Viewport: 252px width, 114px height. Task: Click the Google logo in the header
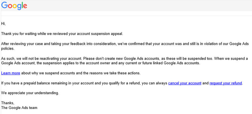pos(14,6)
